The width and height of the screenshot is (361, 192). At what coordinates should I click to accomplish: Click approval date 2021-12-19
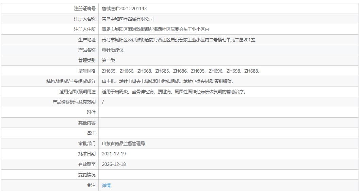[114, 154]
